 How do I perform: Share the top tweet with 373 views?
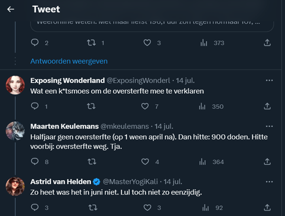[x=267, y=43]
